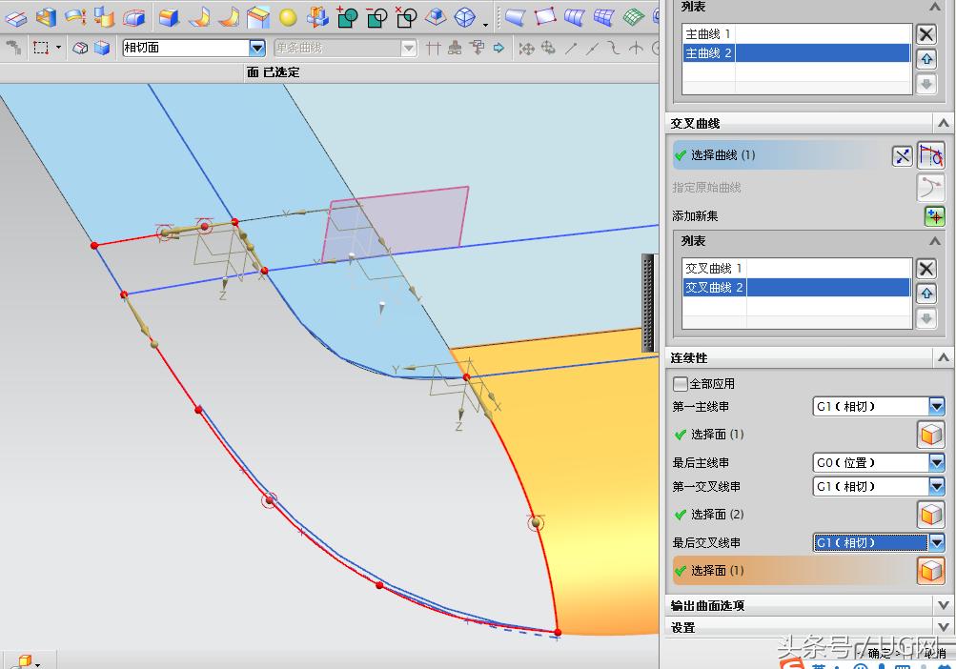Select 主曲线 1 in the list

pos(706,34)
